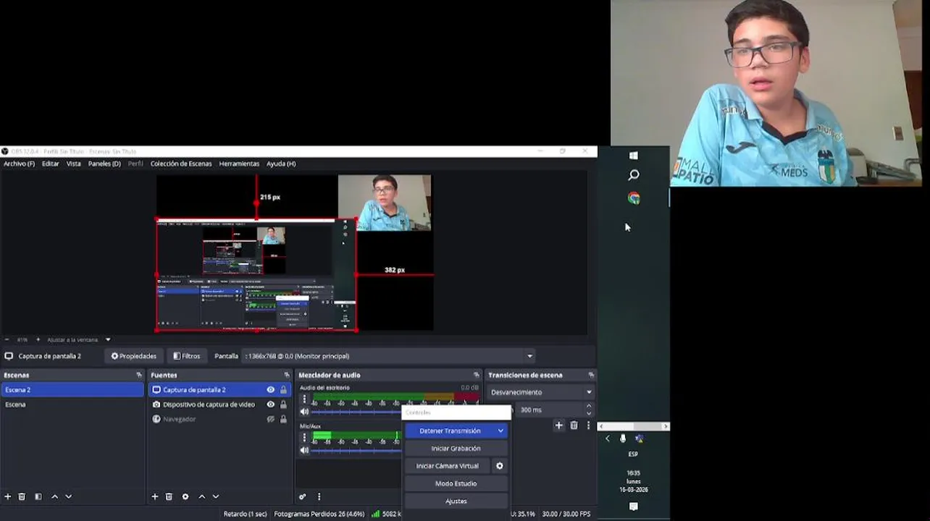Move source up arrow
Image resolution: width=930 pixels, height=521 pixels.
point(201,496)
